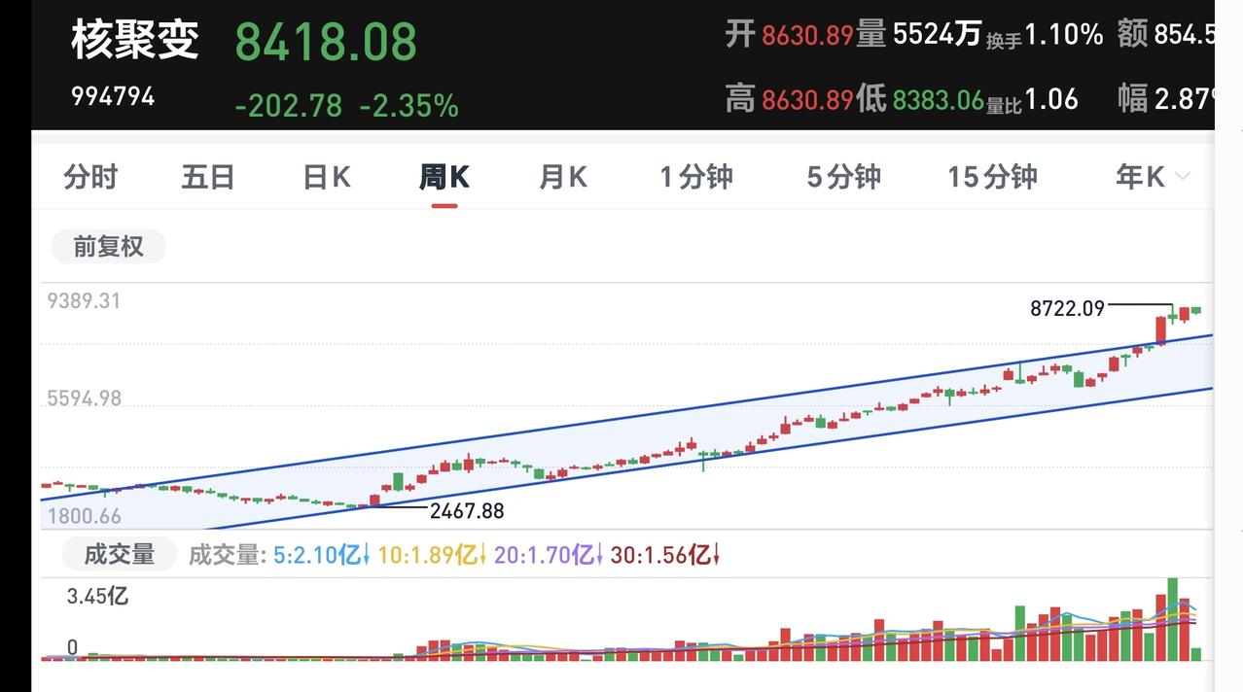Click the low label 2467.88 on chart
Viewport: 1243px width, 692px height.
point(467,510)
